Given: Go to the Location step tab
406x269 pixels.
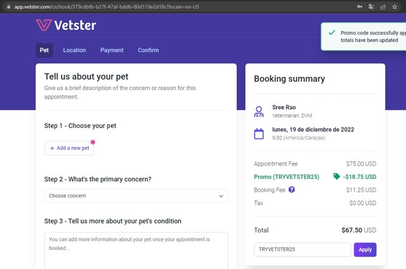Looking at the screenshot, I should pos(74,50).
